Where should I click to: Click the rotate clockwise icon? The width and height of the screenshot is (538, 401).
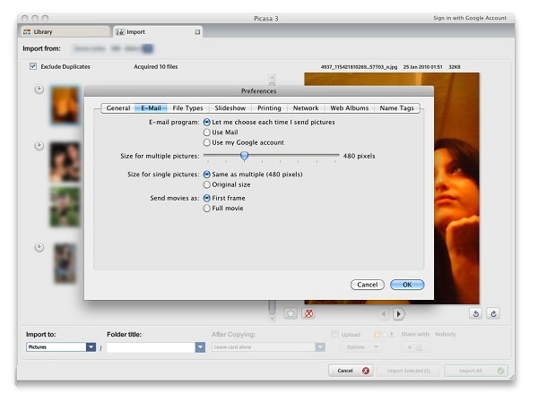(x=493, y=314)
